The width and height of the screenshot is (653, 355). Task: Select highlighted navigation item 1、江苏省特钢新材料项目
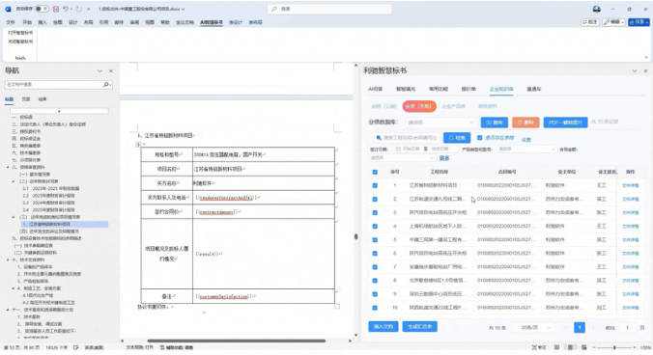click(x=65, y=224)
